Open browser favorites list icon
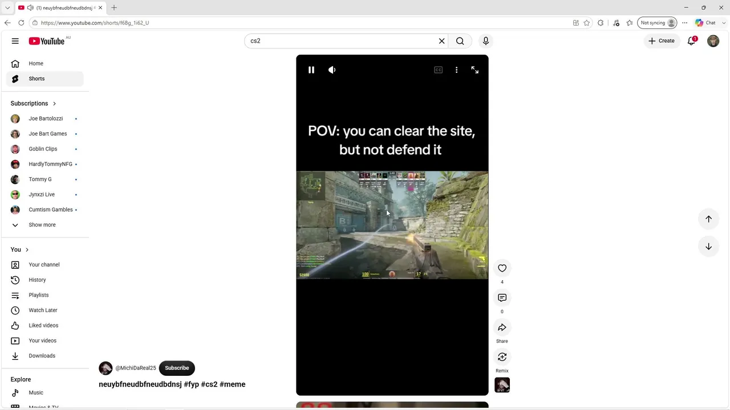Screen dimensions: 730x410 click(630, 23)
